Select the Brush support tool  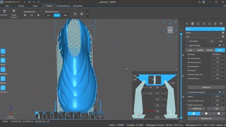coord(3,60)
